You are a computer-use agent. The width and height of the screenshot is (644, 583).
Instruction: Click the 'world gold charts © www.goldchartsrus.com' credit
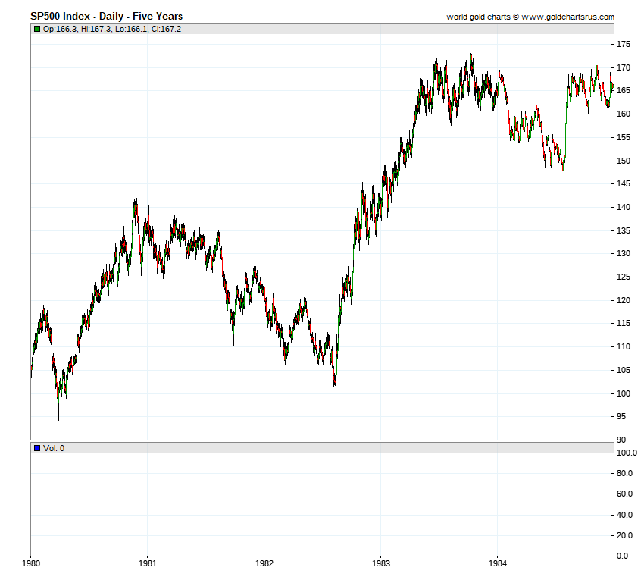[x=530, y=17]
